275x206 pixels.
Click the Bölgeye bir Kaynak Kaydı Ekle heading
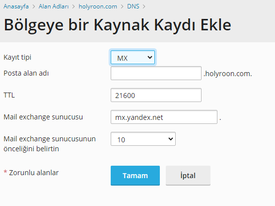click(x=117, y=25)
